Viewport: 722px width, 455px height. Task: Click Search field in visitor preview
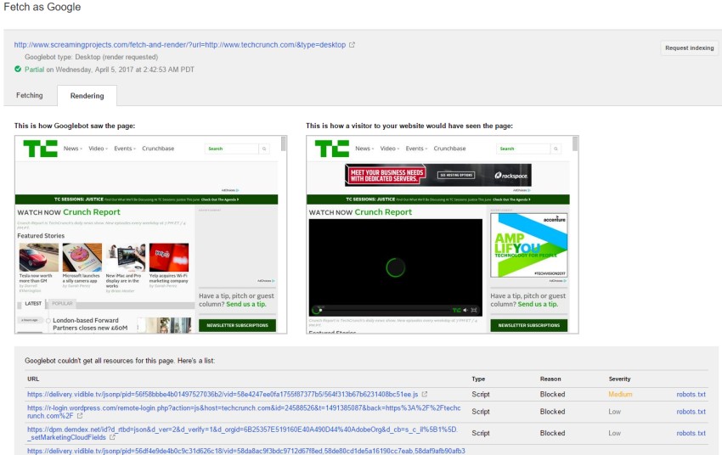(x=523, y=149)
